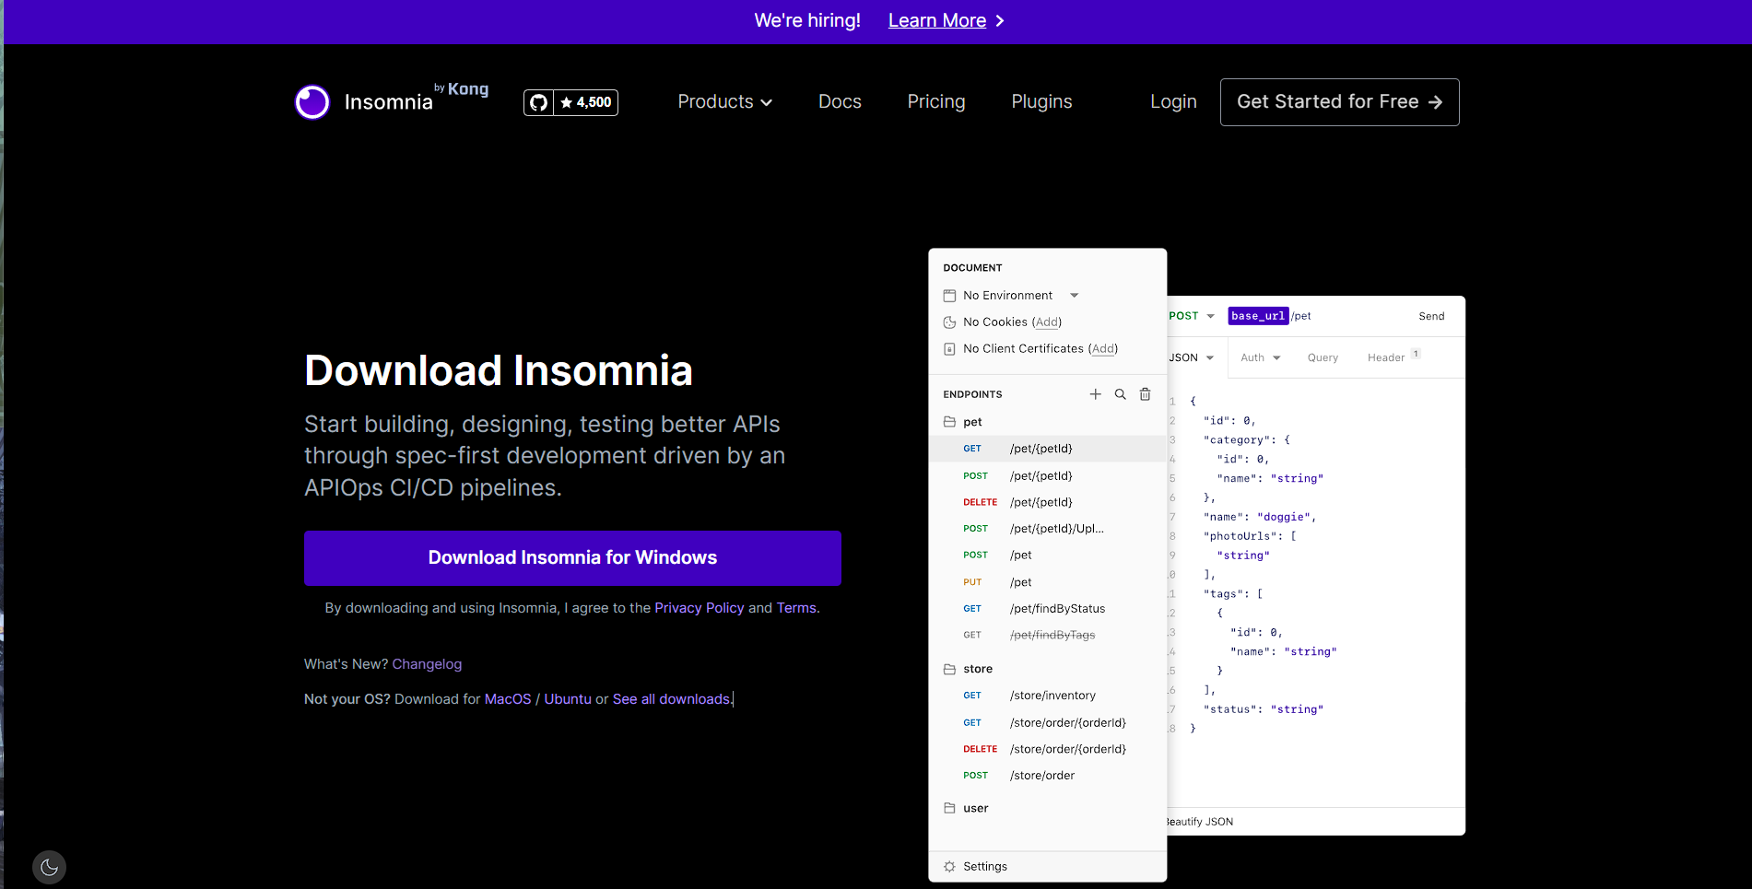Select POST /store/order endpoint

(x=1048, y=776)
